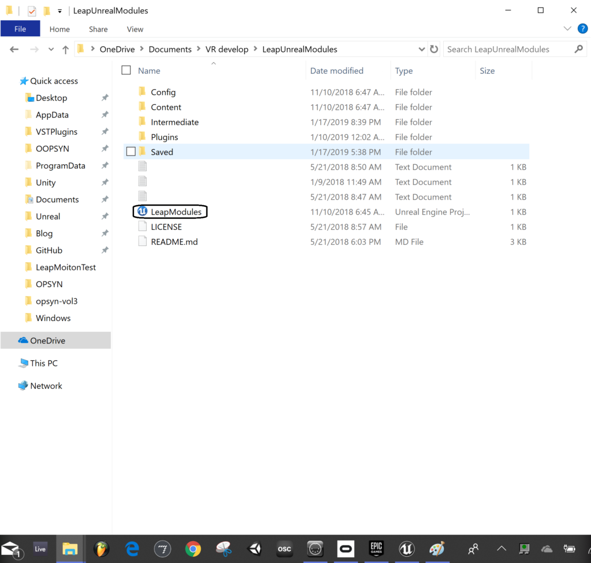591x563 pixels.
Task: Expand the Quick Access toolbar customize dropdown
Action: [59, 12]
